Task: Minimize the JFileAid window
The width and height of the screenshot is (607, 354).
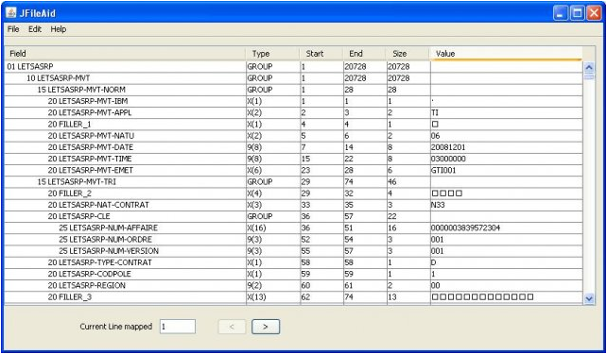Action: point(560,14)
